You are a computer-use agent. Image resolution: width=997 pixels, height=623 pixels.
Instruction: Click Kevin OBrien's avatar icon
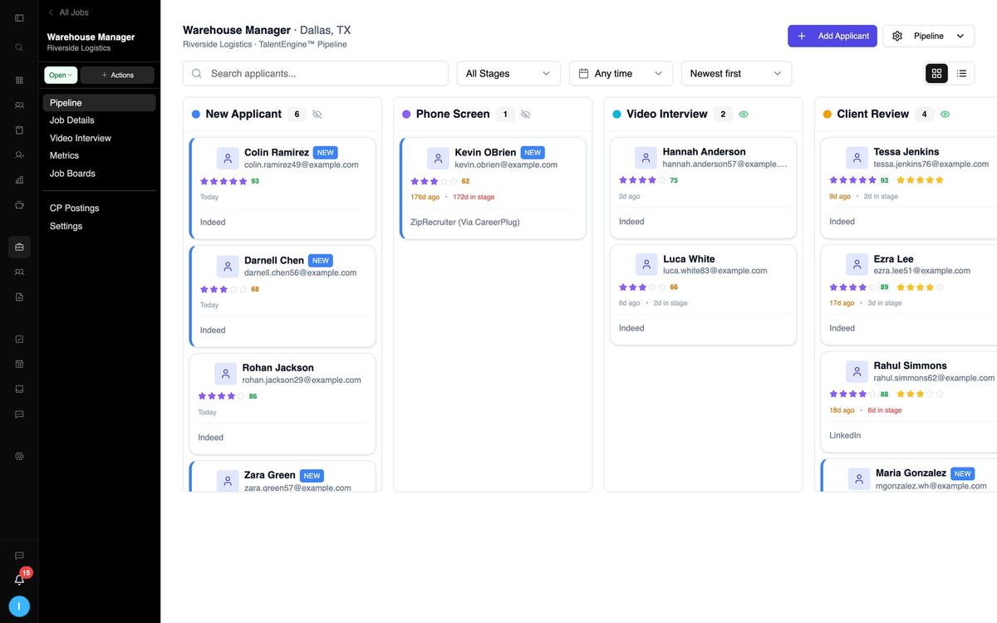pyautogui.click(x=438, y=159)
